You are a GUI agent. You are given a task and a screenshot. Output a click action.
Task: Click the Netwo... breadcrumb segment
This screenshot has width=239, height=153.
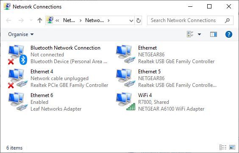coord(94,20)
